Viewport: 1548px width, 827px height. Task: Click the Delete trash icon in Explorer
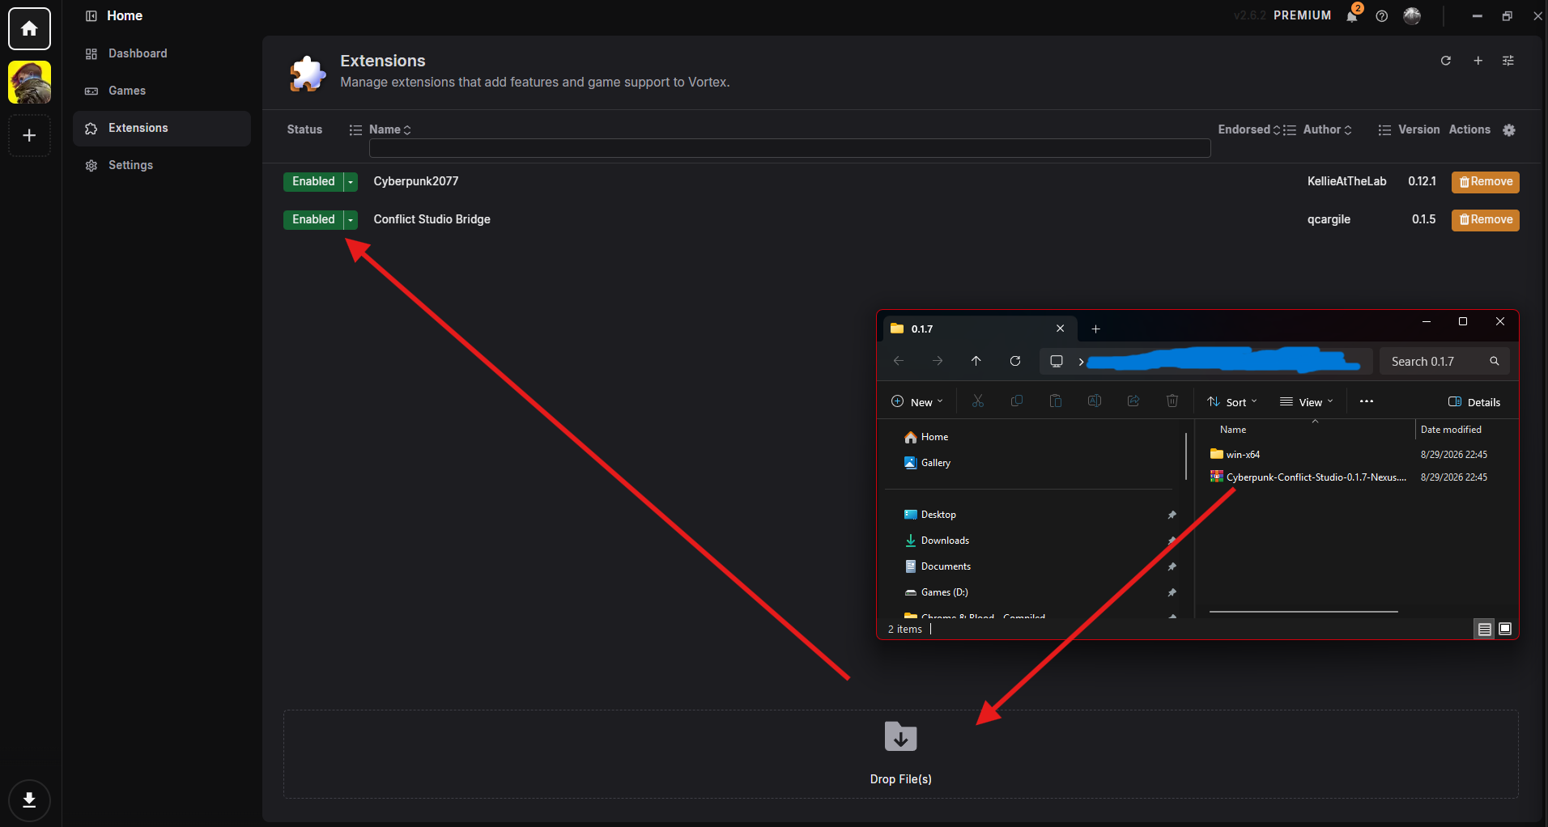click(x=1172, y=401)
